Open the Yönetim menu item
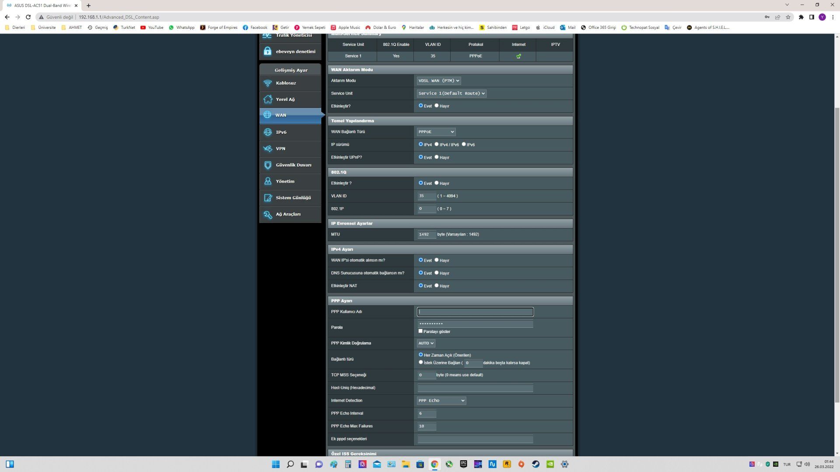This screenshot has width=840, height=472. pos(285,181)
